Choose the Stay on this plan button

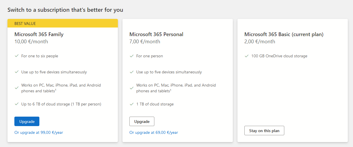tap(264, 131)
